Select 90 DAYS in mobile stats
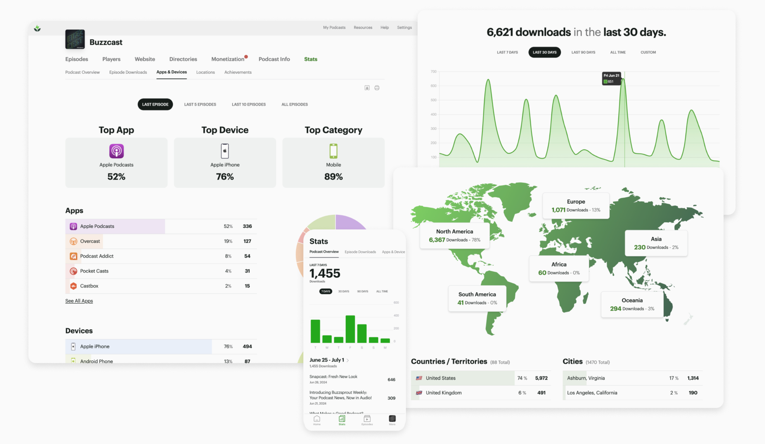765x444 pixels. [363, 291]
